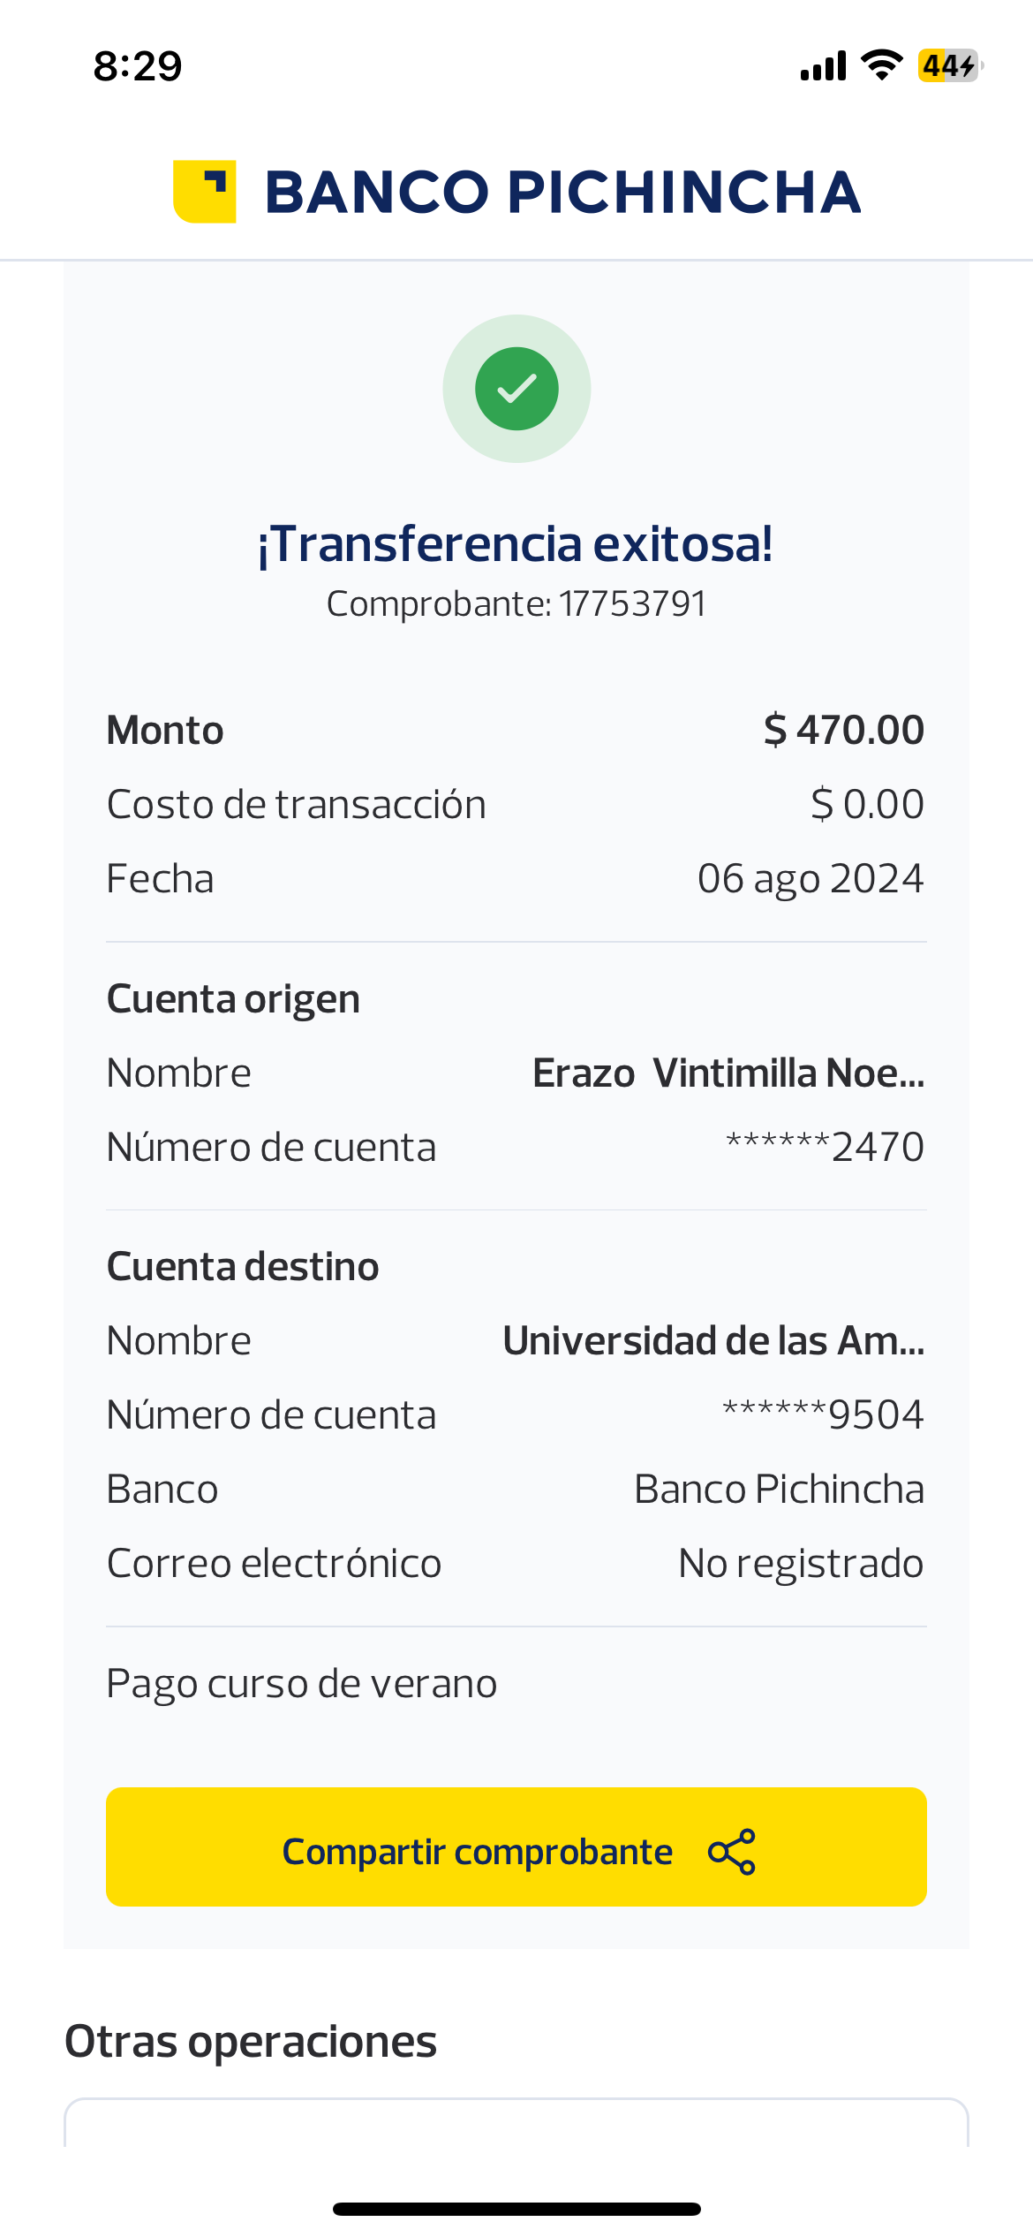
Task: Tap the Pago curso de verano description
Action: 302,1683
